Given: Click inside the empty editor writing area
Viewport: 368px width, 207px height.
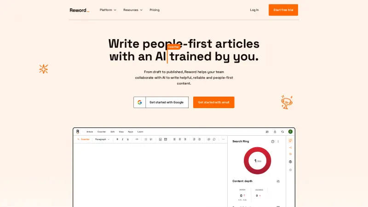Looking at the screenshot, I should tap(150, 175).
